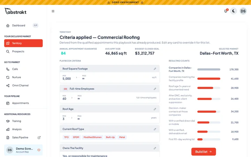Click the facility profile progress bar
Image resolution: width=251 pixels, height=157 pixels.
pos(209,78)
